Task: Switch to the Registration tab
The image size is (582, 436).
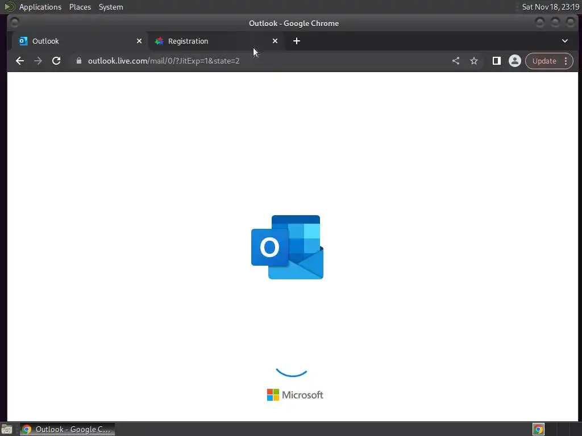Action: pyautogui.click(x=215, y=41)
